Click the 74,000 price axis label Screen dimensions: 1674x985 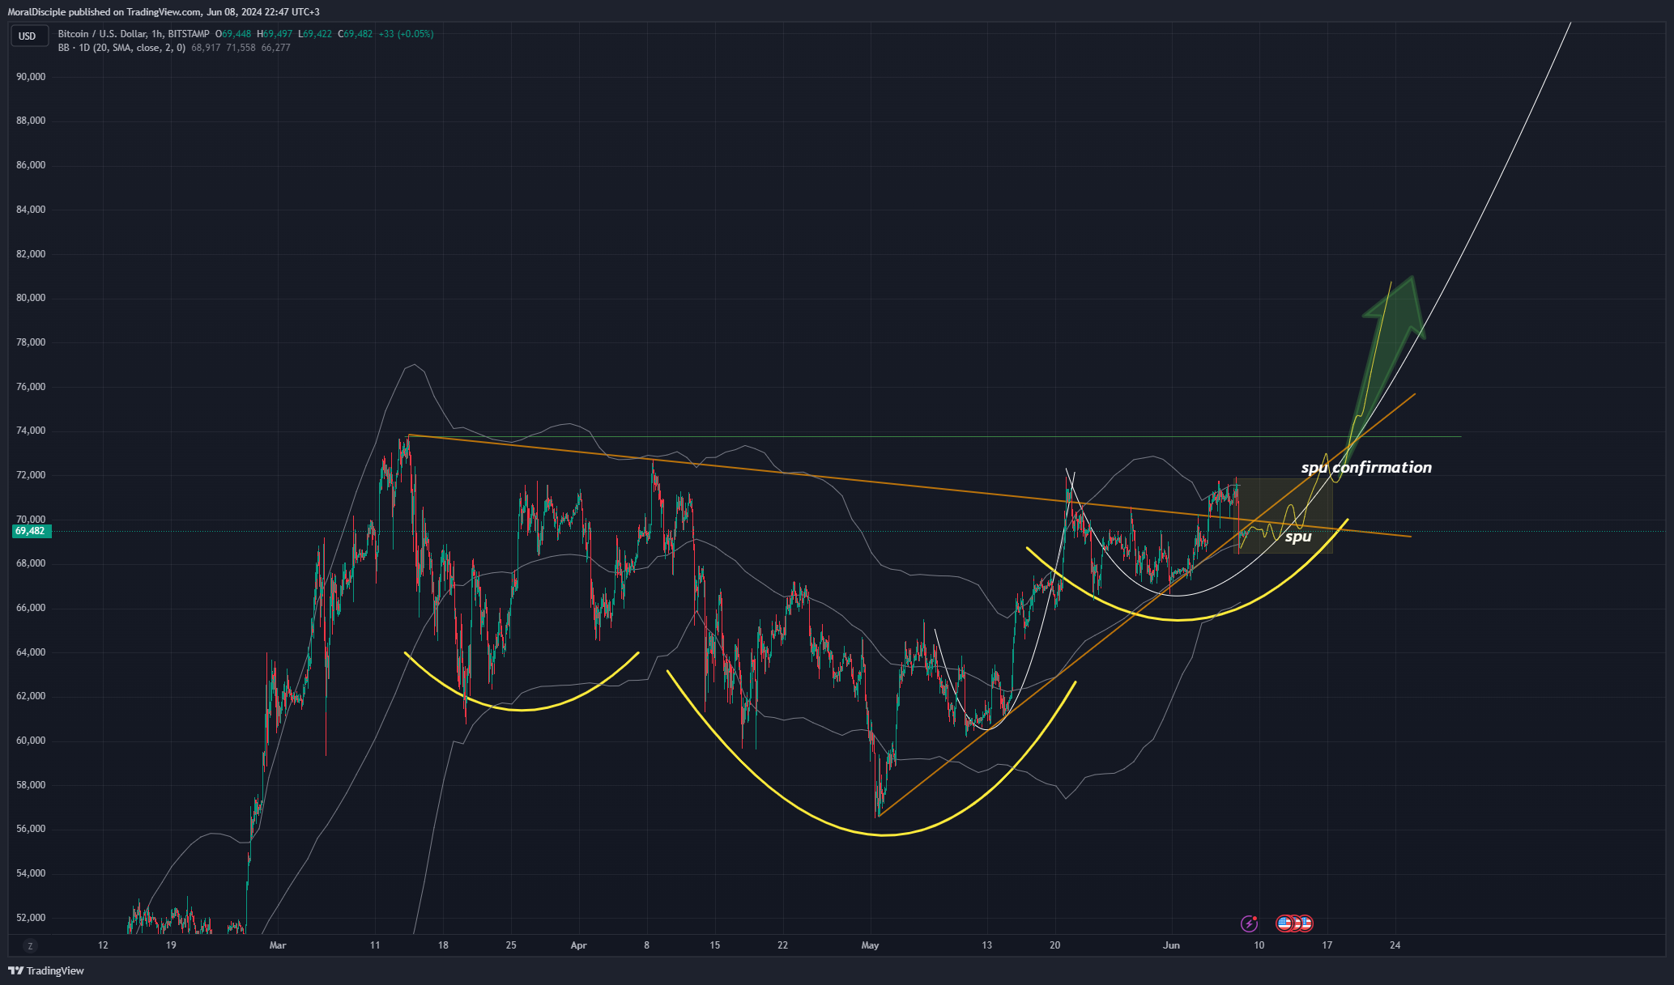coord(31,431)
